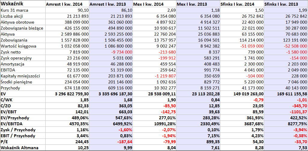Select the Mex I kw. 2014 column header
Image resolution: width=308 pixels, height=151 pixels.
154,4
